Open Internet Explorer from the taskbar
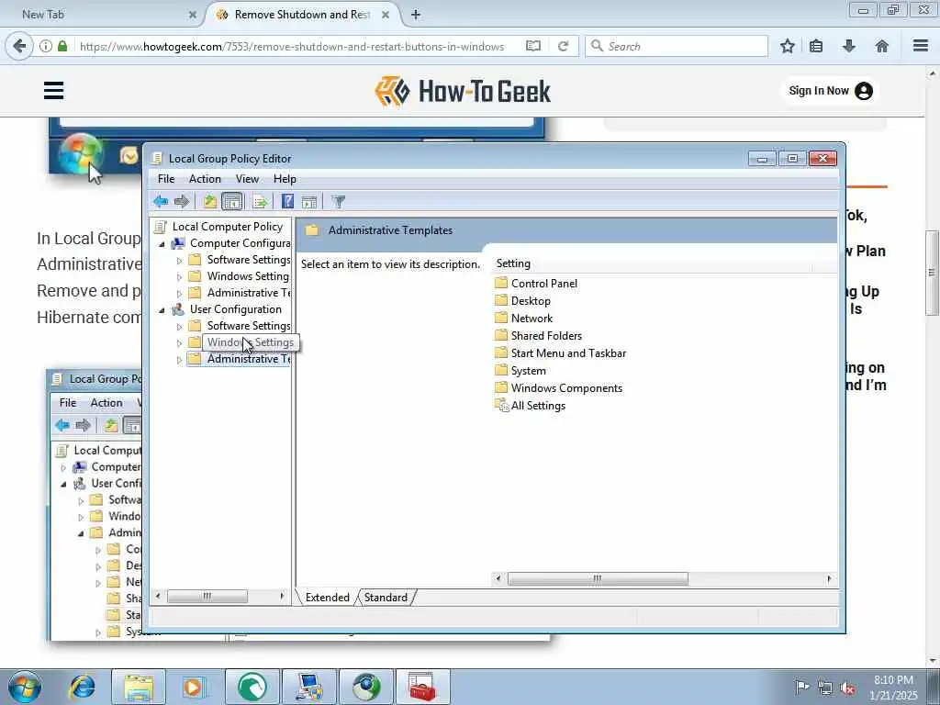The image size is (940, 705). (82, 687)
